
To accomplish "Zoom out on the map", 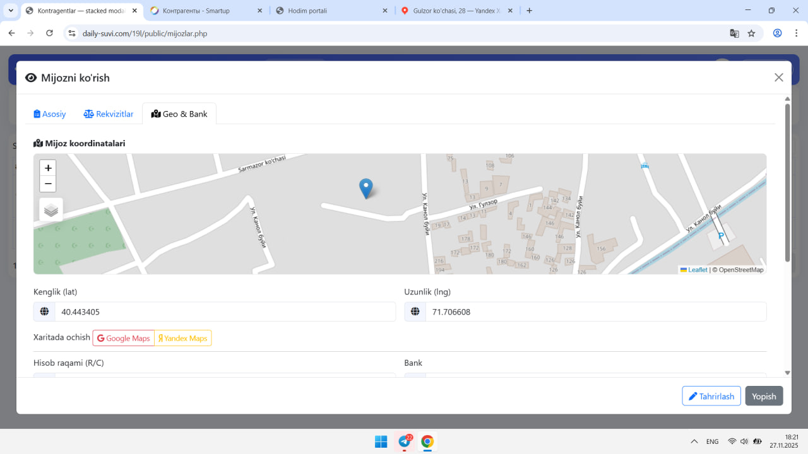I will tap(48, 184).
